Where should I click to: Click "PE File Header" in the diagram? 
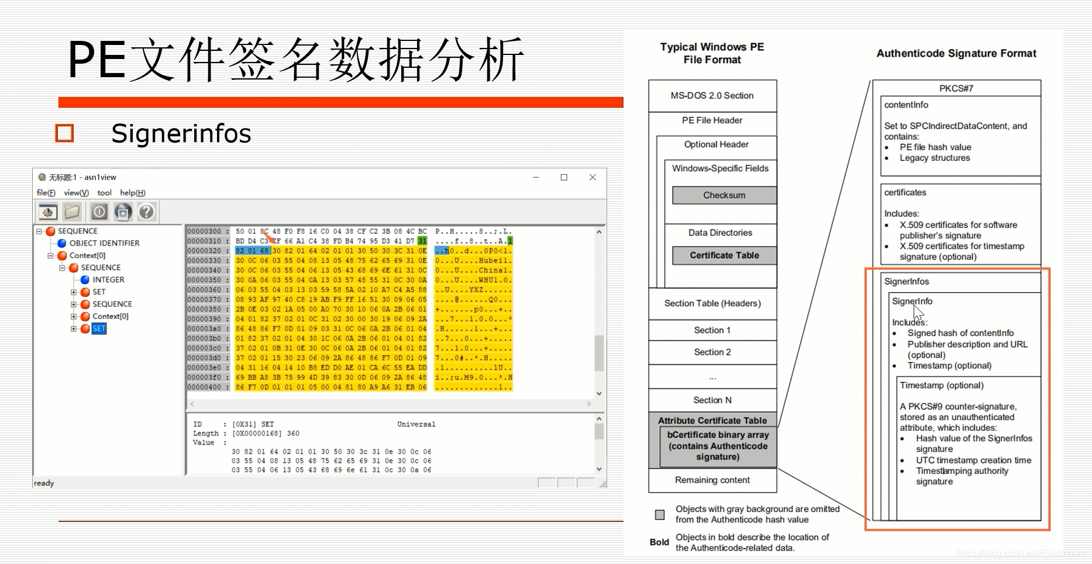point(712,120)
